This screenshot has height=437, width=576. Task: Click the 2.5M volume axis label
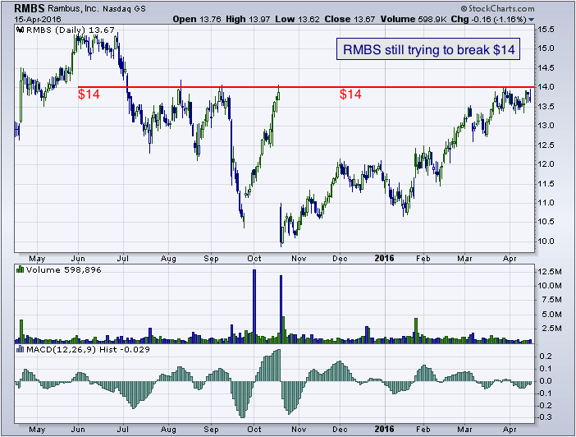[552, 328]
